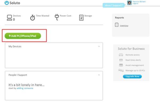Viewport: 160px width, 103px height.
Task: Click the Soluto power logo icon
Action: [7, 3]
